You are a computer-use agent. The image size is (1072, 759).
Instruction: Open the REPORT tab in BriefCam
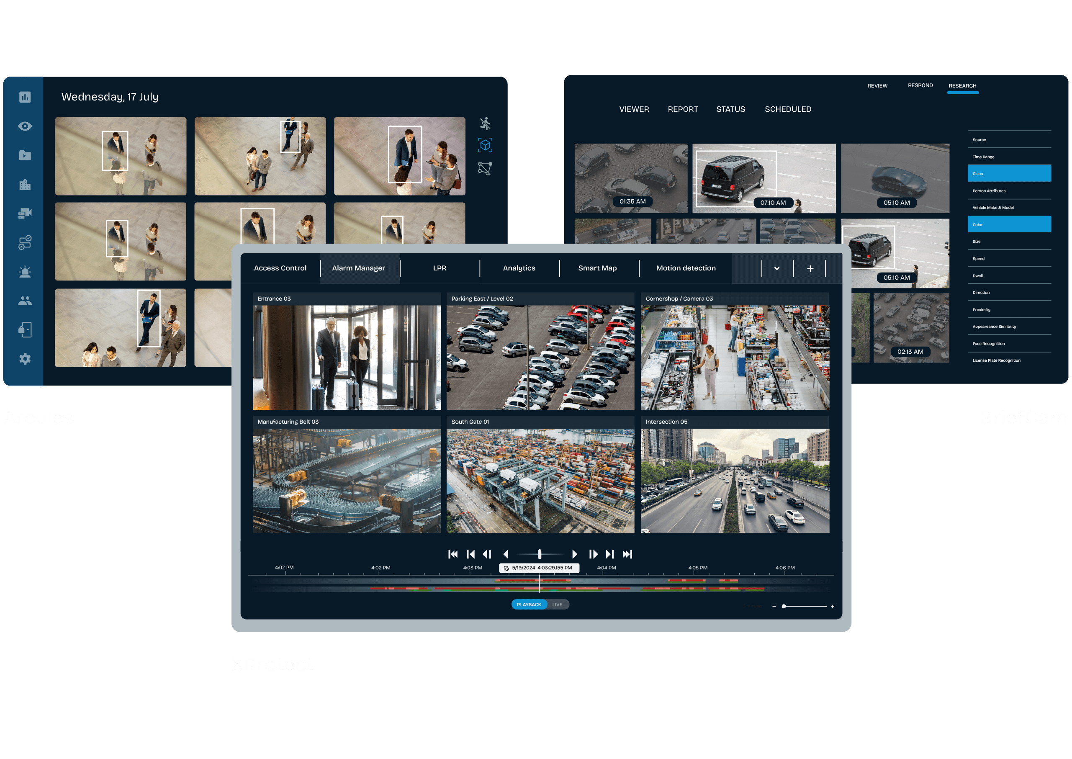coord(682,109)
